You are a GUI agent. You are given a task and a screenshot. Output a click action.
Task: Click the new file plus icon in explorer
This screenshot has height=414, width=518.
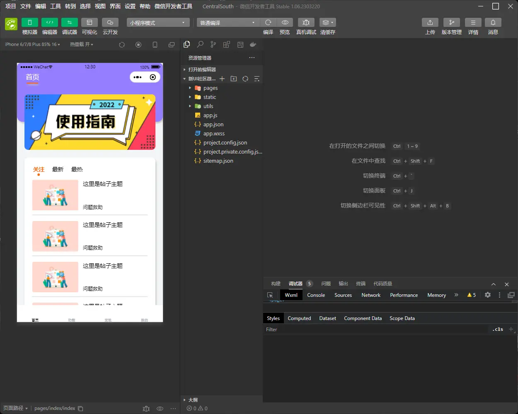pyautogui.click(x=222, y=79)
